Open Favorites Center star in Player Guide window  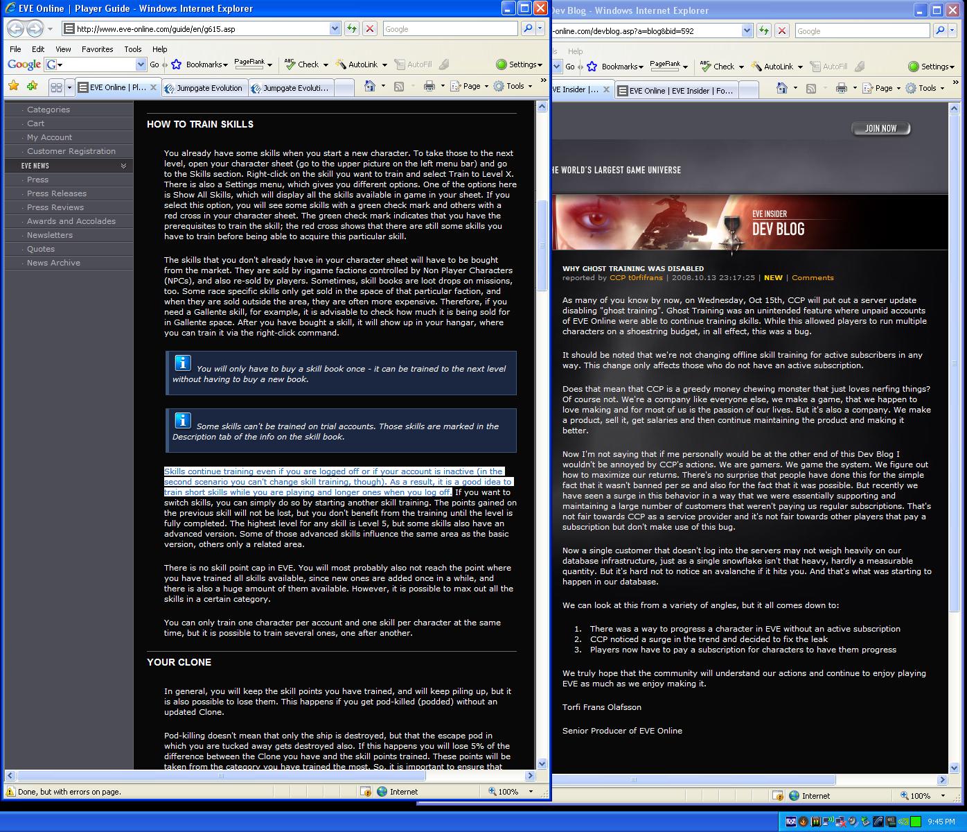point(13,86)
